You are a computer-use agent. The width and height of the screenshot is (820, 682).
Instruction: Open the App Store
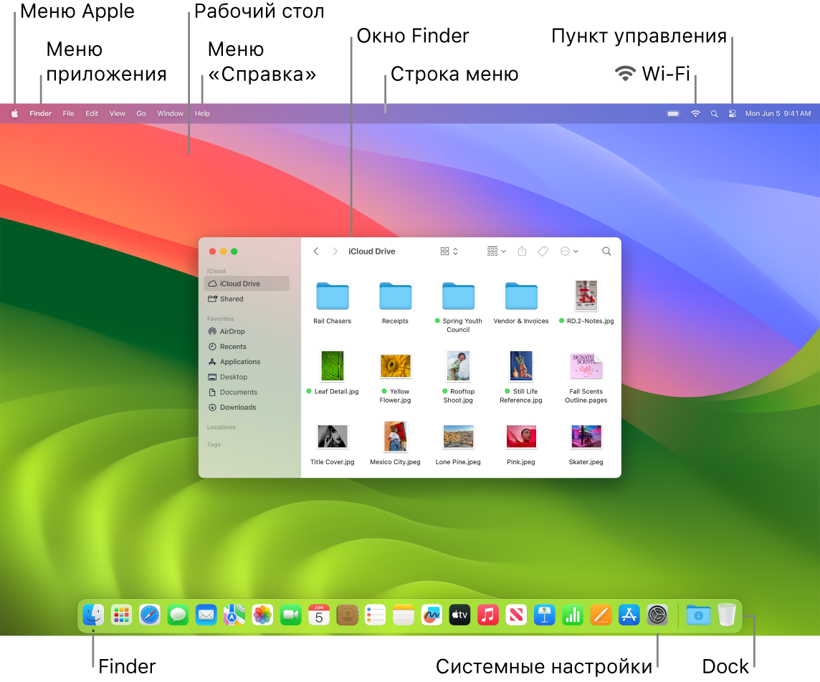pos(629,615)
